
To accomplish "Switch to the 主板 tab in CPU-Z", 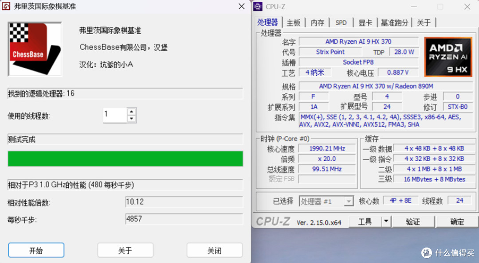I will coord(294,23).
